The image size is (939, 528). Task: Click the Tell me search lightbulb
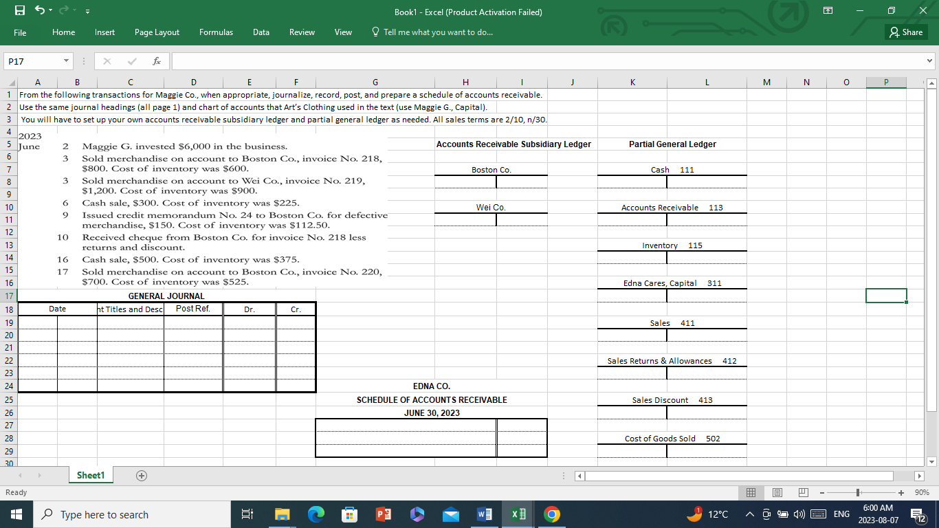(x=375, y=32)
